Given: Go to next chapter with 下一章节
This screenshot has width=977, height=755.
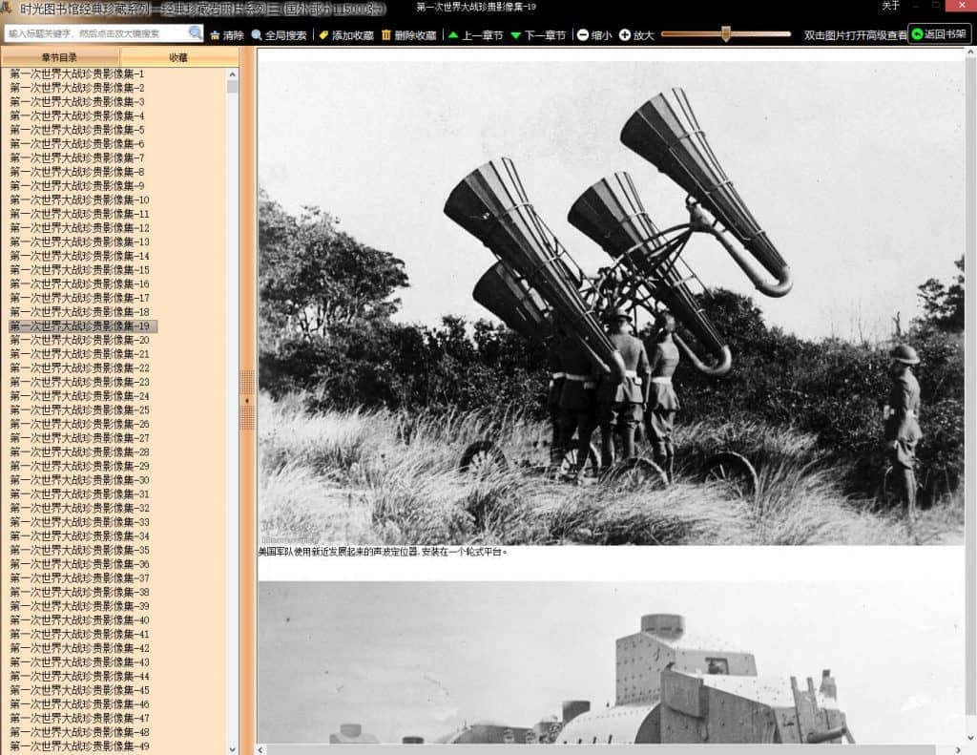Looking at the screenshot, I should pyautogui.click(x=538, y=35).
